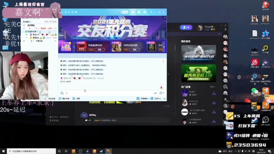Click the 领取福利 gift tile
The width and height of the screenshot is (274, 154).
coord(66,47)
